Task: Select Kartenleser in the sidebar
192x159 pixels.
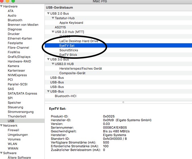Action: (x=16, y=70)
